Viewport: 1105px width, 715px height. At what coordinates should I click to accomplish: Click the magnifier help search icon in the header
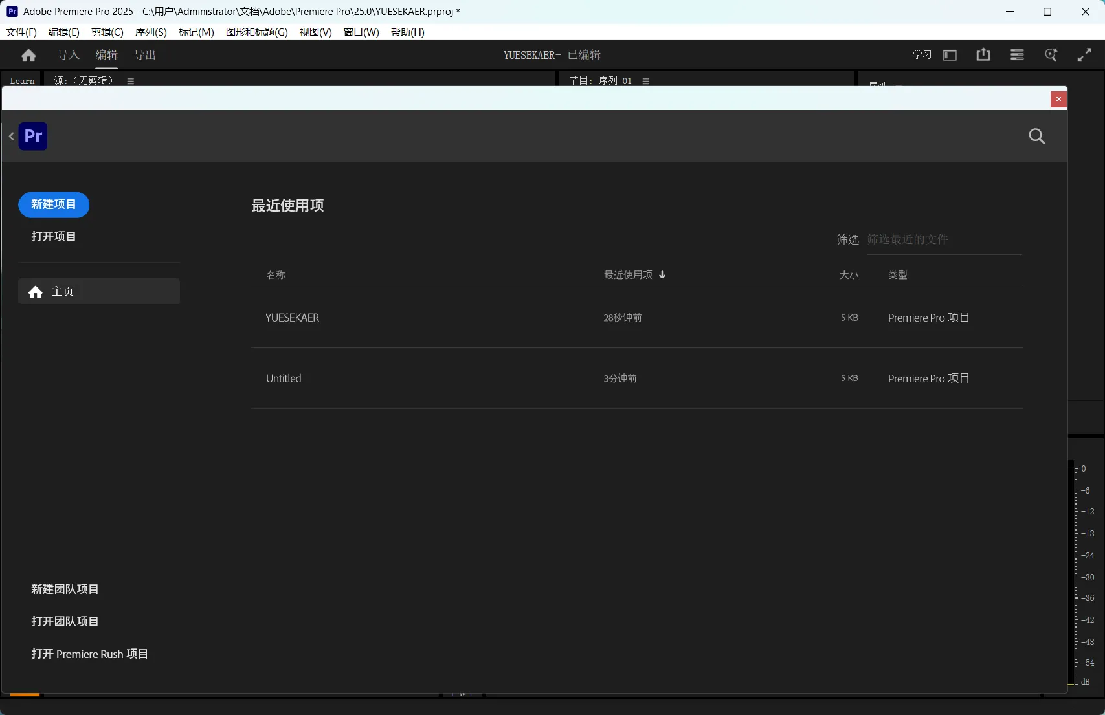click(x=1051, y=55)
